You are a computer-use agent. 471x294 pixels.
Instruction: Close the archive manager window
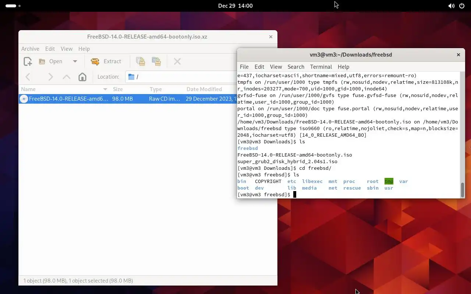tap(271, 37)
